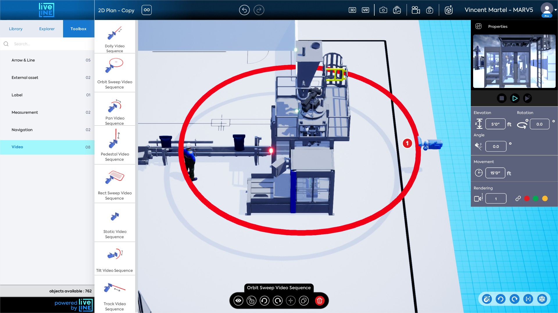The image size is (558, 313).
Task: Select the Dolly Video Sequence tool
Action: (x=115, y=37)
